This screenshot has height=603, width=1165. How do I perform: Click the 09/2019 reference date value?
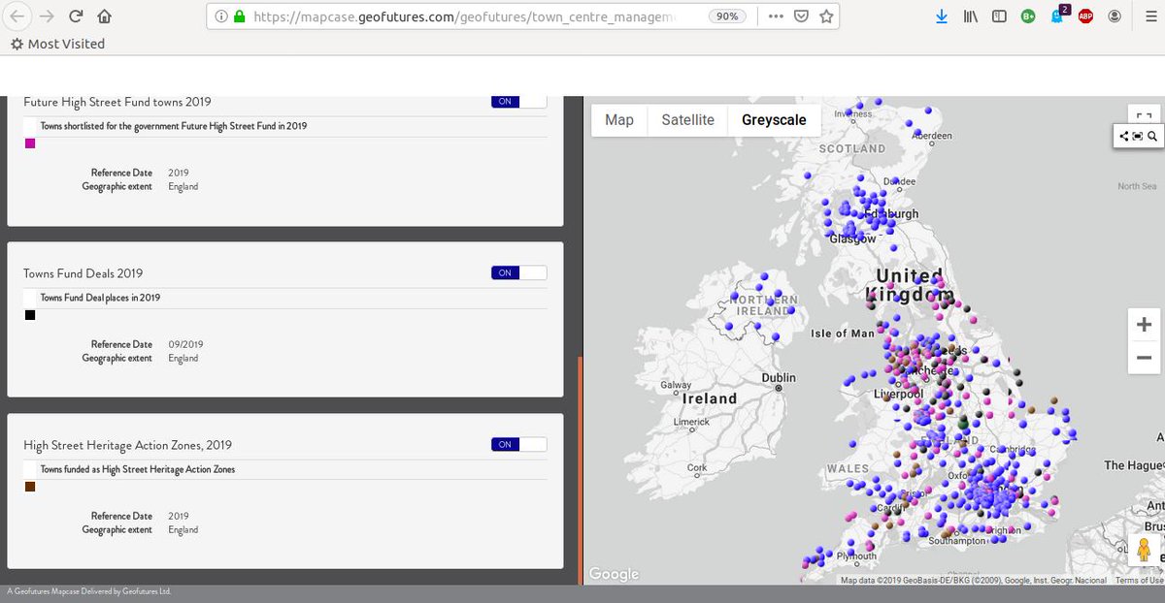(185, 344)
